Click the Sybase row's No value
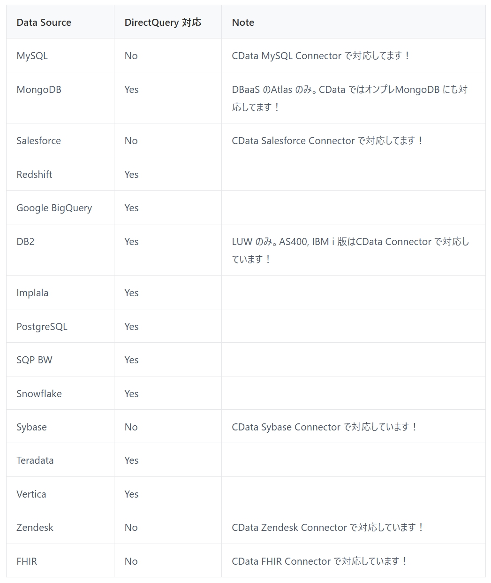The image size is (491, 583). (131, 427)
